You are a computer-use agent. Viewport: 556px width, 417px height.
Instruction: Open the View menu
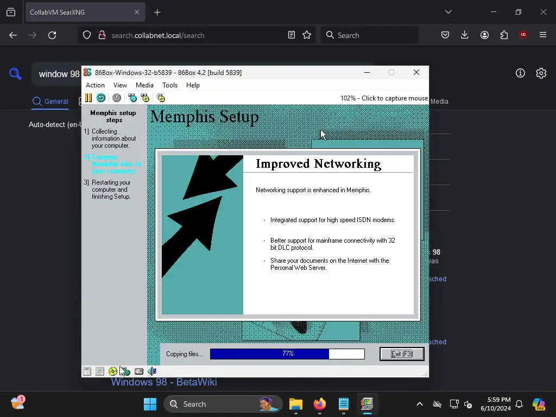[120, 85]
